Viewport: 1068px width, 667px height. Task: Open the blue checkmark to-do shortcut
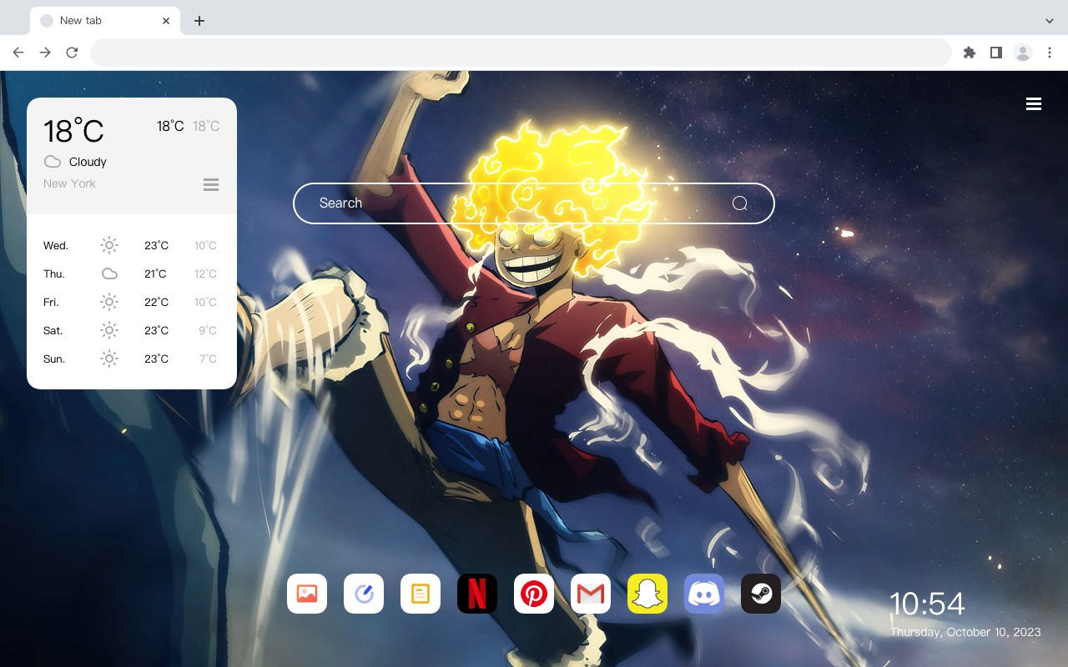coord(364,594)
